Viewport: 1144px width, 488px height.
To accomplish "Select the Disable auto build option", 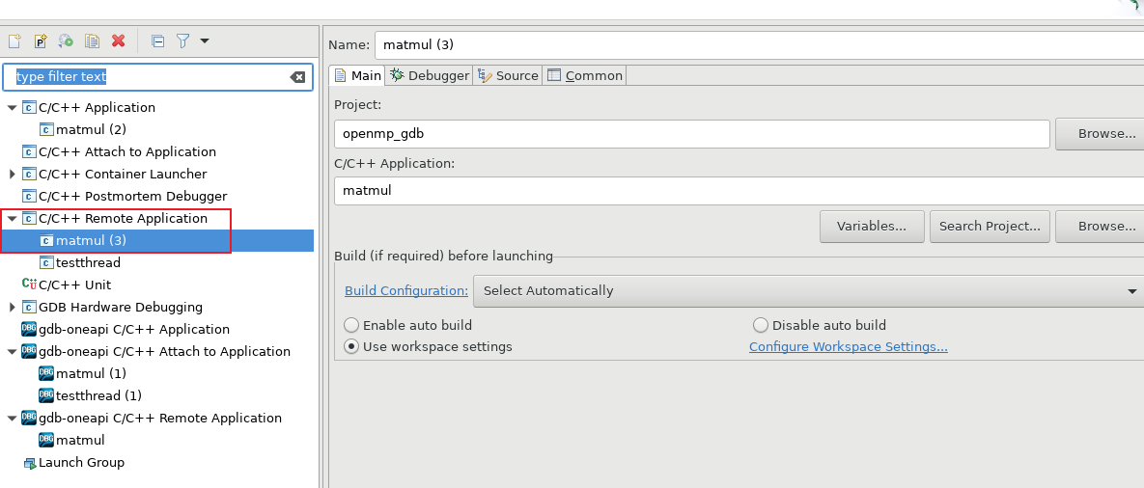I will pyautogui.click(x=761, y=325).
